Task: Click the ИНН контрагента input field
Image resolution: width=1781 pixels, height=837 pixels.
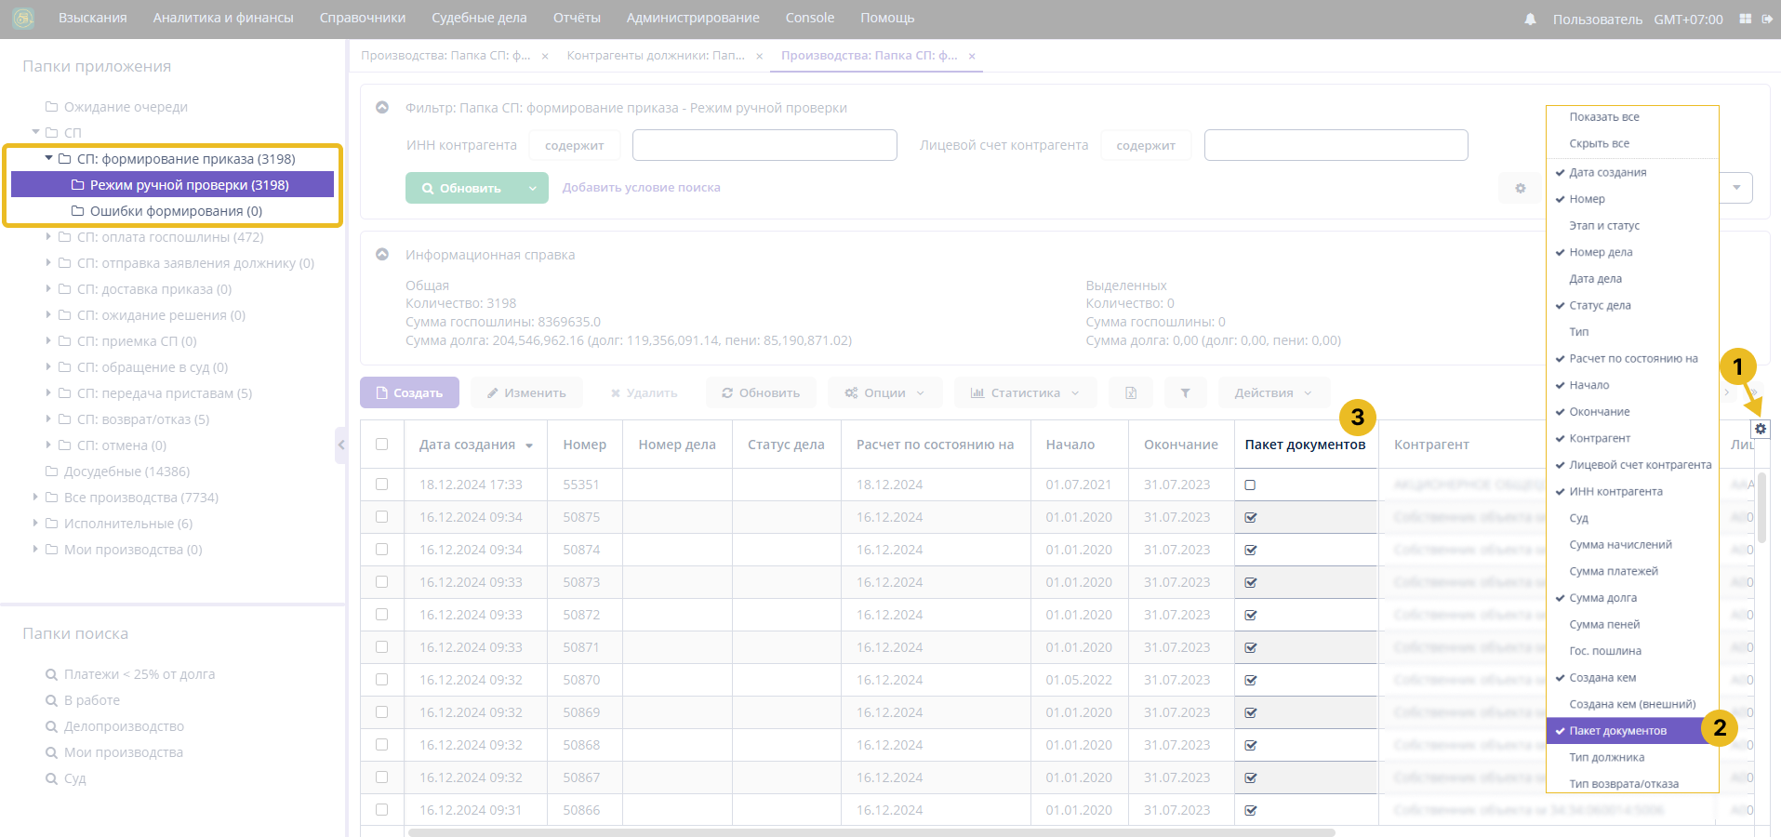Action: [764, 145]
